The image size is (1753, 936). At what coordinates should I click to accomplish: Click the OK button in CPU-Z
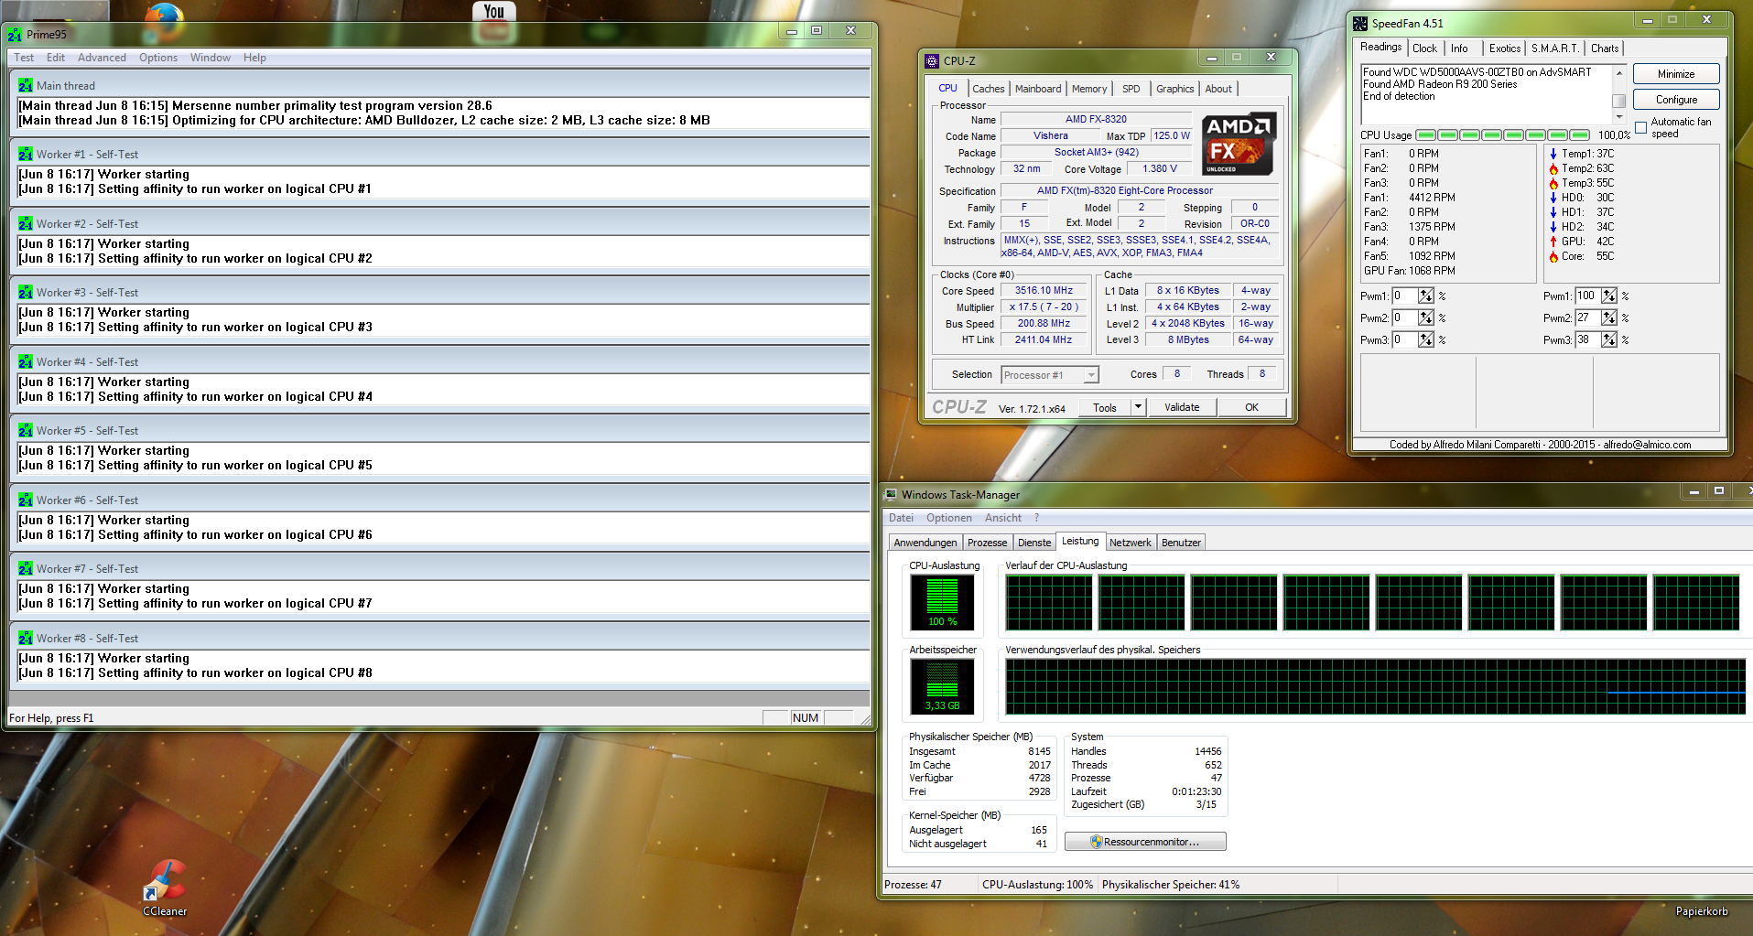click(1251, 407)
